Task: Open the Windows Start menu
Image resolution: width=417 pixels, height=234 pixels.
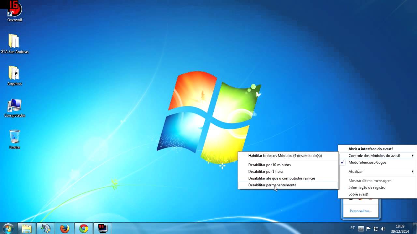Action: click(8, 228)
